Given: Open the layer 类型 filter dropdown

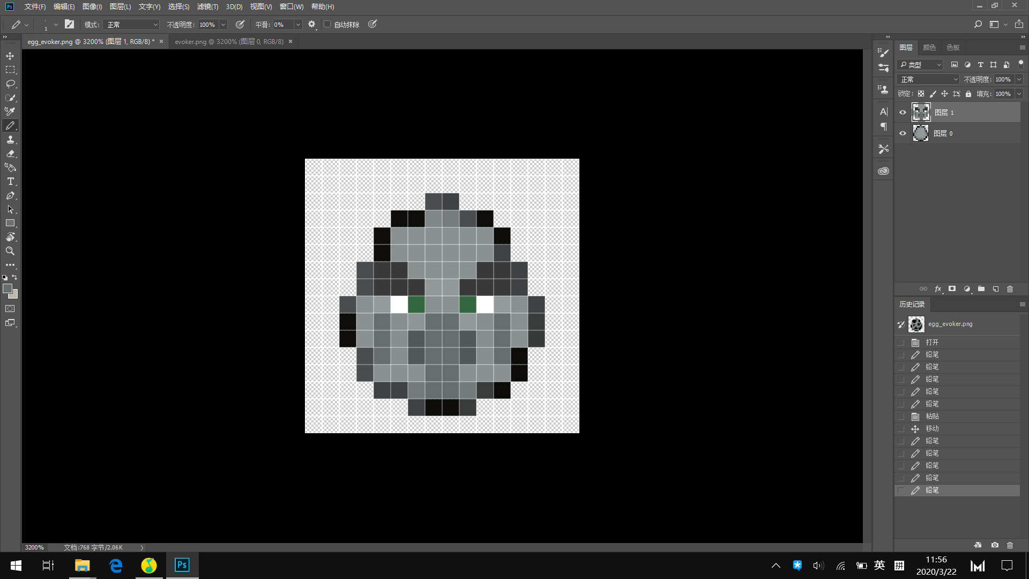Looking at the screenshot, I should coord(921,64).
